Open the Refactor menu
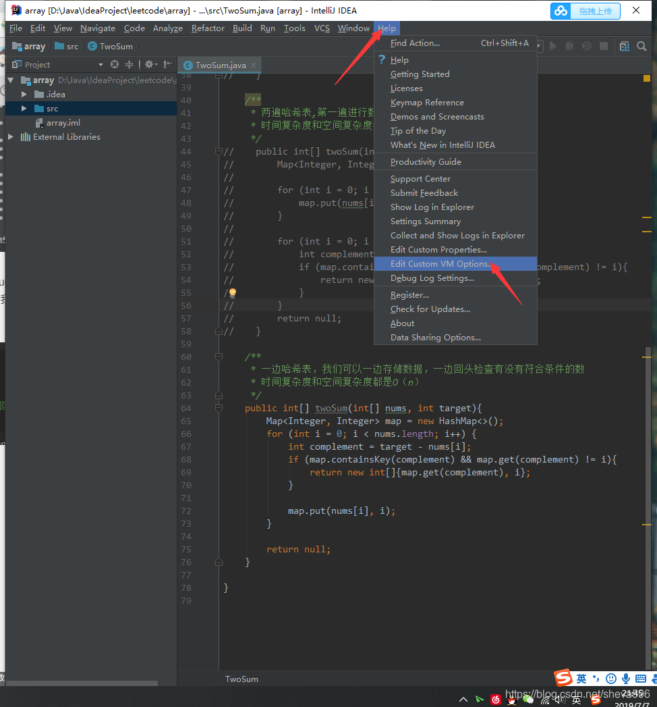657x707 pixels. point(208,28)
